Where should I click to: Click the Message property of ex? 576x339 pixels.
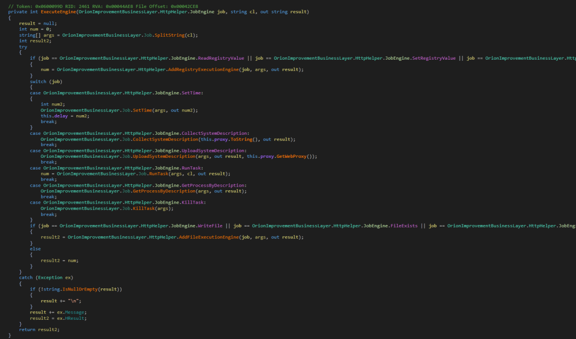75,312
